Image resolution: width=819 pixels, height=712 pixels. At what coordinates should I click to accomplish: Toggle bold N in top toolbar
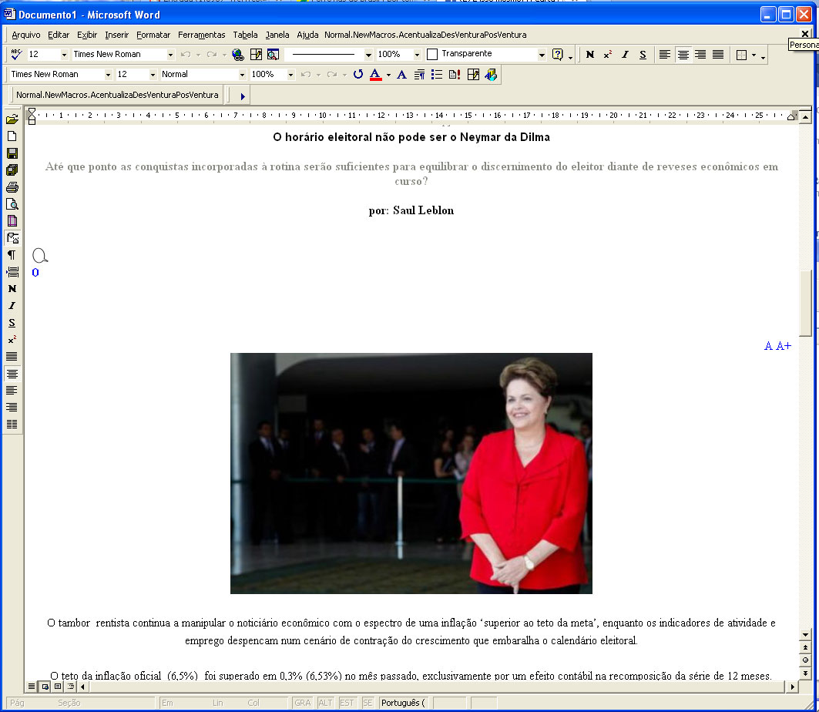pyautogui.click(x=590, y=55)
